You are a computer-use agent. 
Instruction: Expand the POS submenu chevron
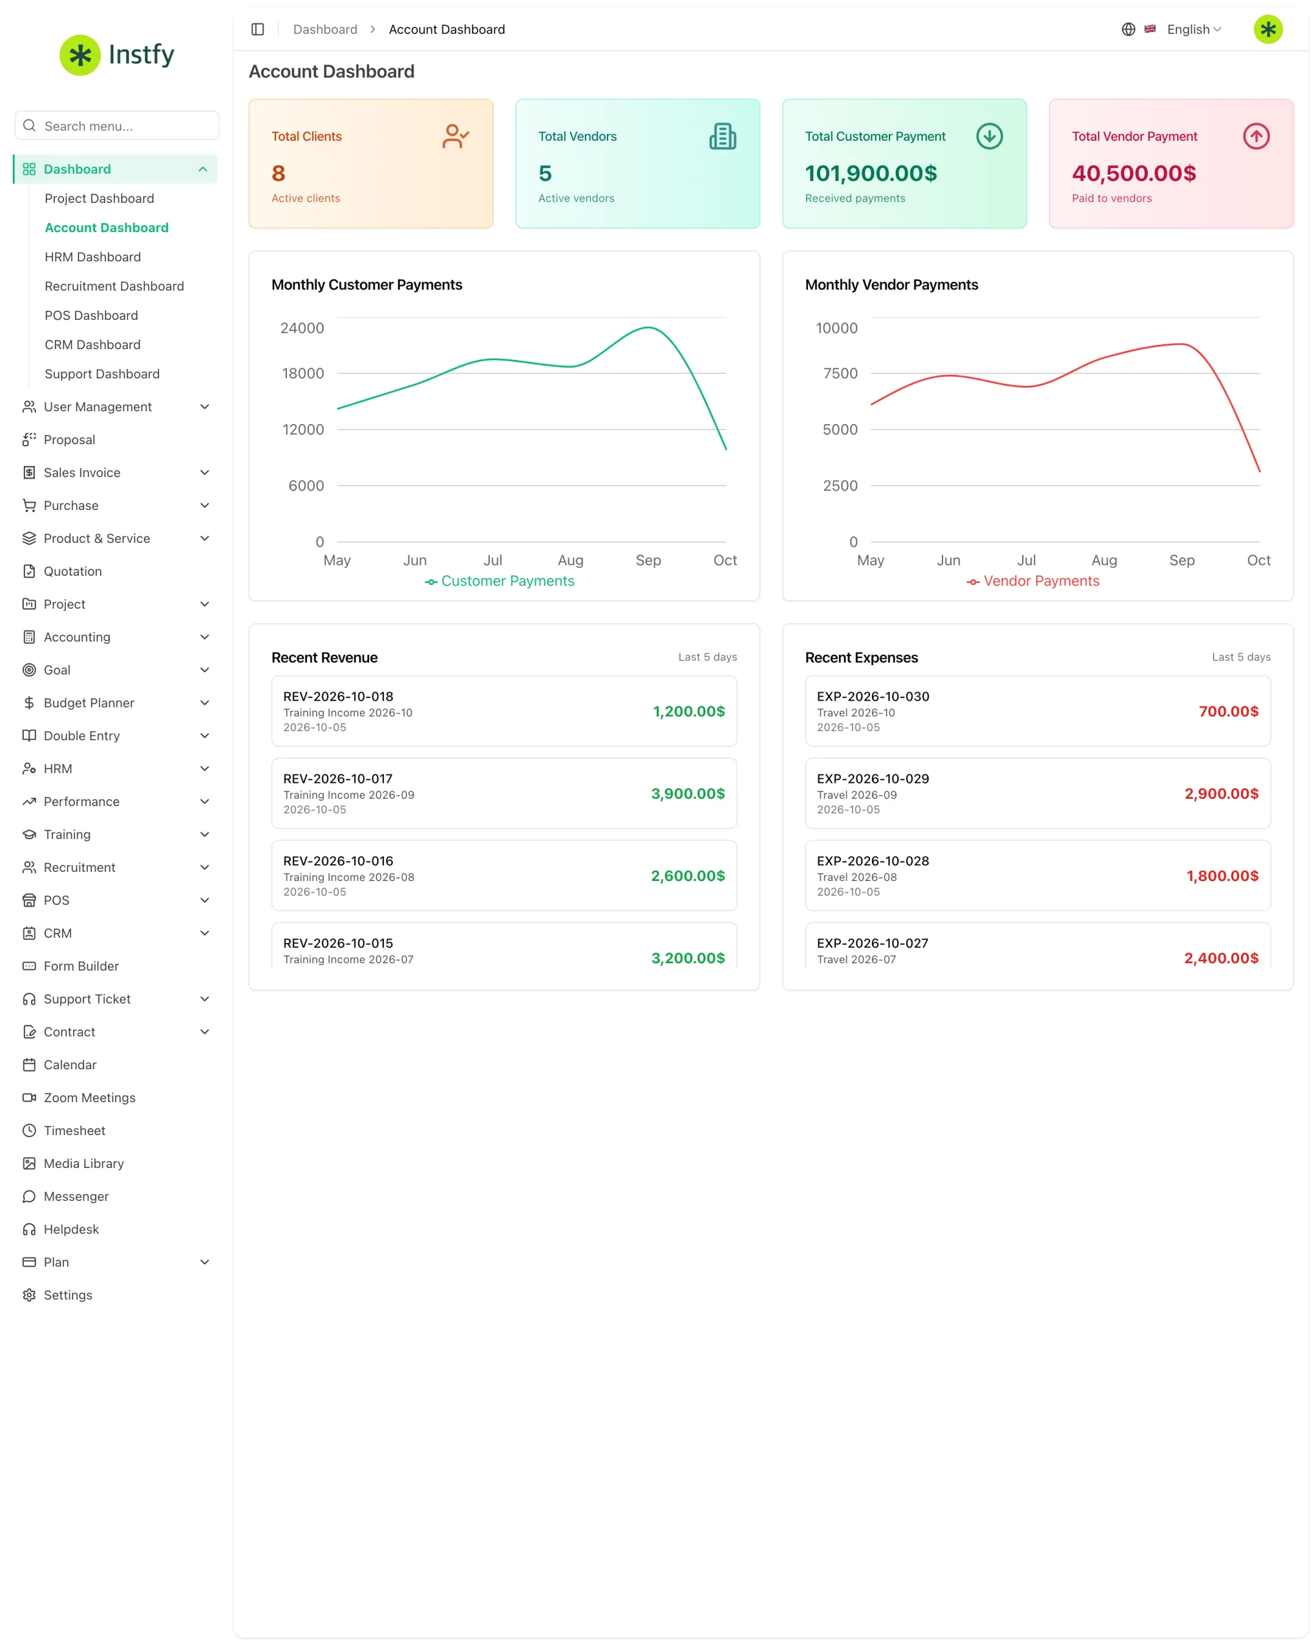(x=205, y=900)
